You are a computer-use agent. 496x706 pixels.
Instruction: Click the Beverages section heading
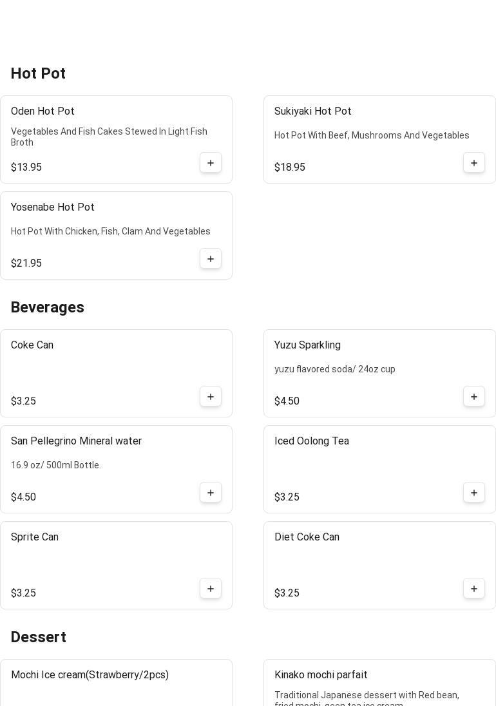(x=48, y=307)
